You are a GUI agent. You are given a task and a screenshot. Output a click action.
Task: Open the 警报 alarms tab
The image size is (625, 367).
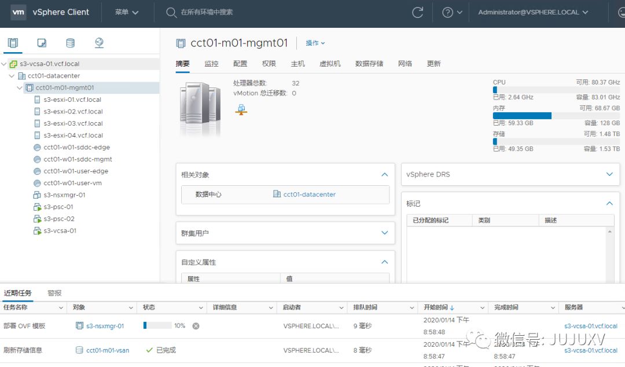[54, 293]
